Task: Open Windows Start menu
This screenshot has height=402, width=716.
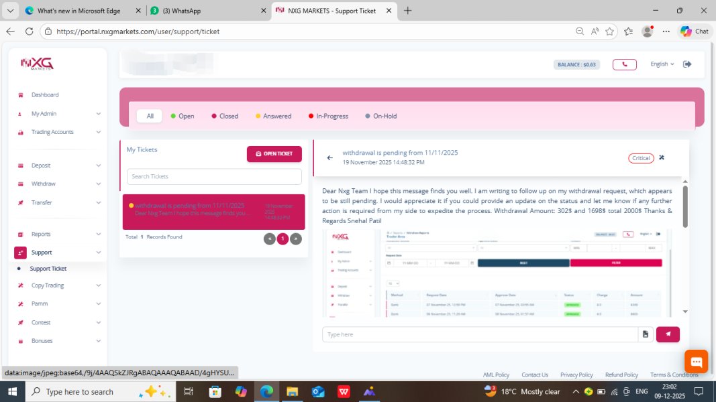Action: (x=12, y=391)
